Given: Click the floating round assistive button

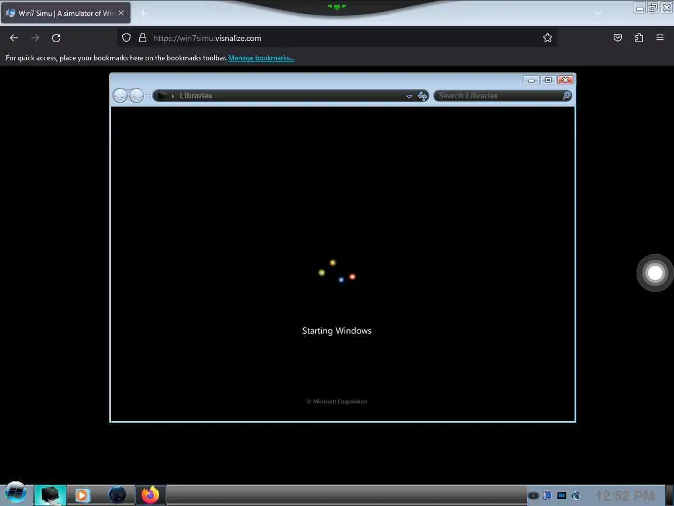Looking at the screenshot, I should (x=655, y=273).
